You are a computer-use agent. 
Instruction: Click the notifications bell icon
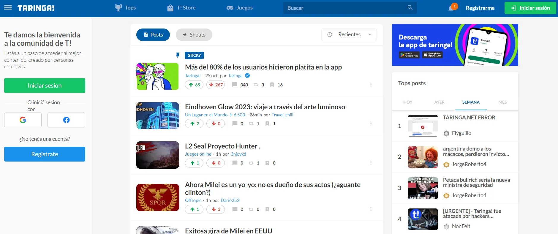point(451,8)
